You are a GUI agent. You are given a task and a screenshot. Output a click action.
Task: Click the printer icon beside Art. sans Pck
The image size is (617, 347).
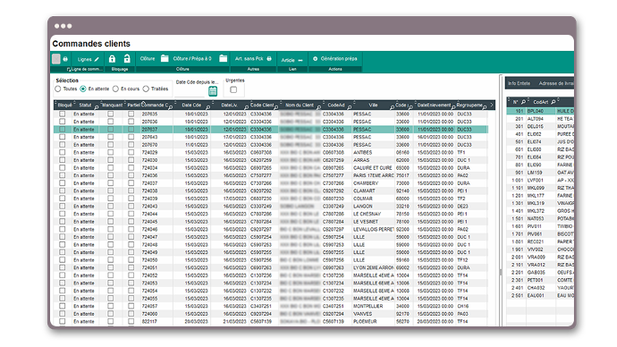[269, 59]
